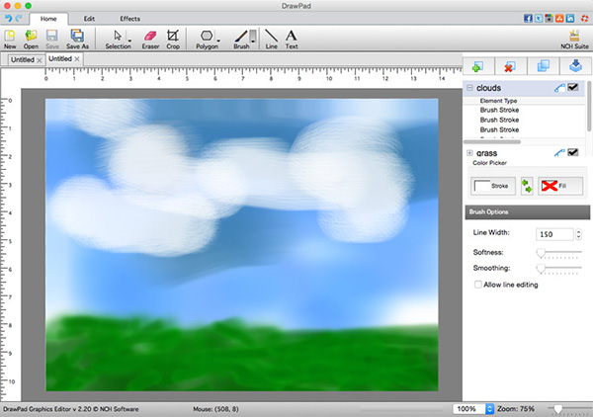Open the NCH Suite
This screenshot has width=593, height=417.
point(574,39)
